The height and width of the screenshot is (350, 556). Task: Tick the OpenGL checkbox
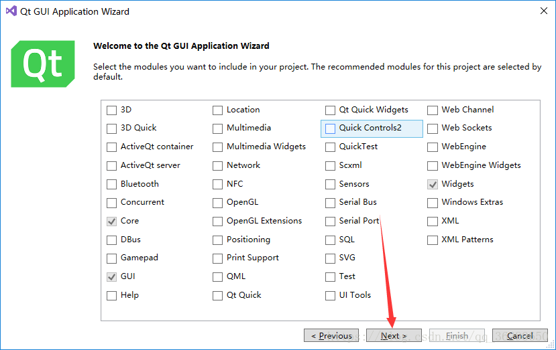click(x=217, y=203)
